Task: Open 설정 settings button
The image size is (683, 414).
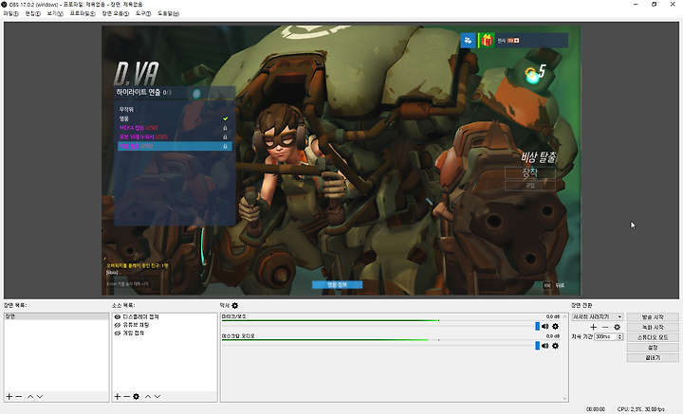Action: [653, 348]
